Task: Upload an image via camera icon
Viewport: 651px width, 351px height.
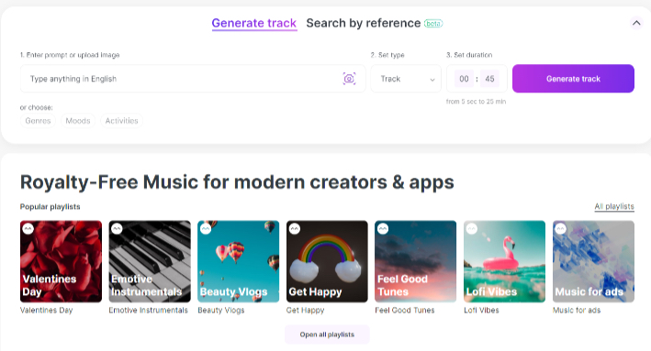Action: point(349,78)
